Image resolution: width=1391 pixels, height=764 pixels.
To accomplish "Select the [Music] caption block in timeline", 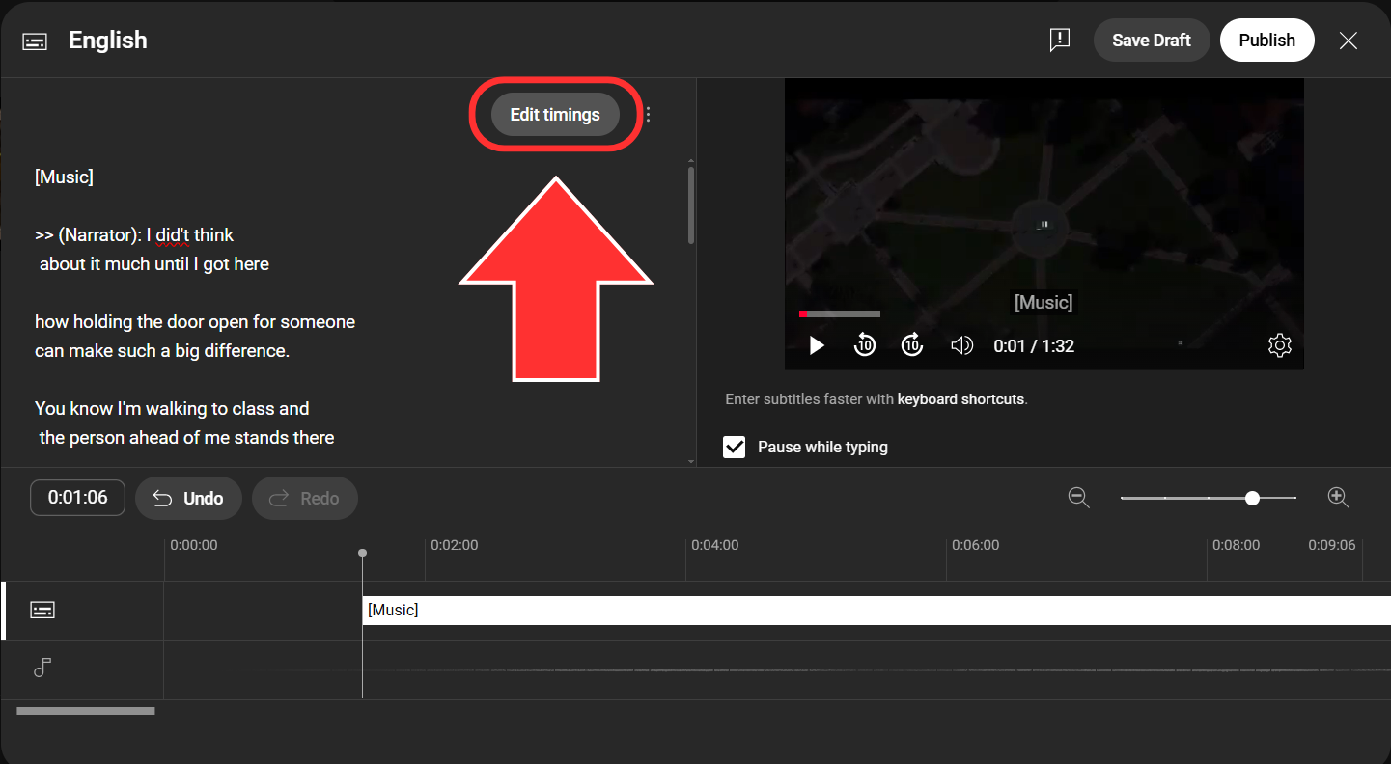I will [x=869, y=610].
